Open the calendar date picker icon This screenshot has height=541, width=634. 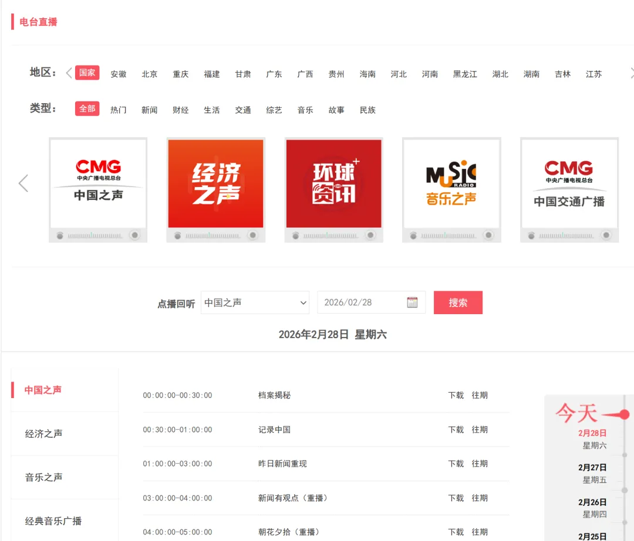point(412,302)
